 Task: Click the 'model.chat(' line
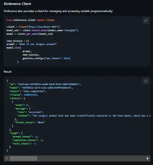click(x=14, y=48)
